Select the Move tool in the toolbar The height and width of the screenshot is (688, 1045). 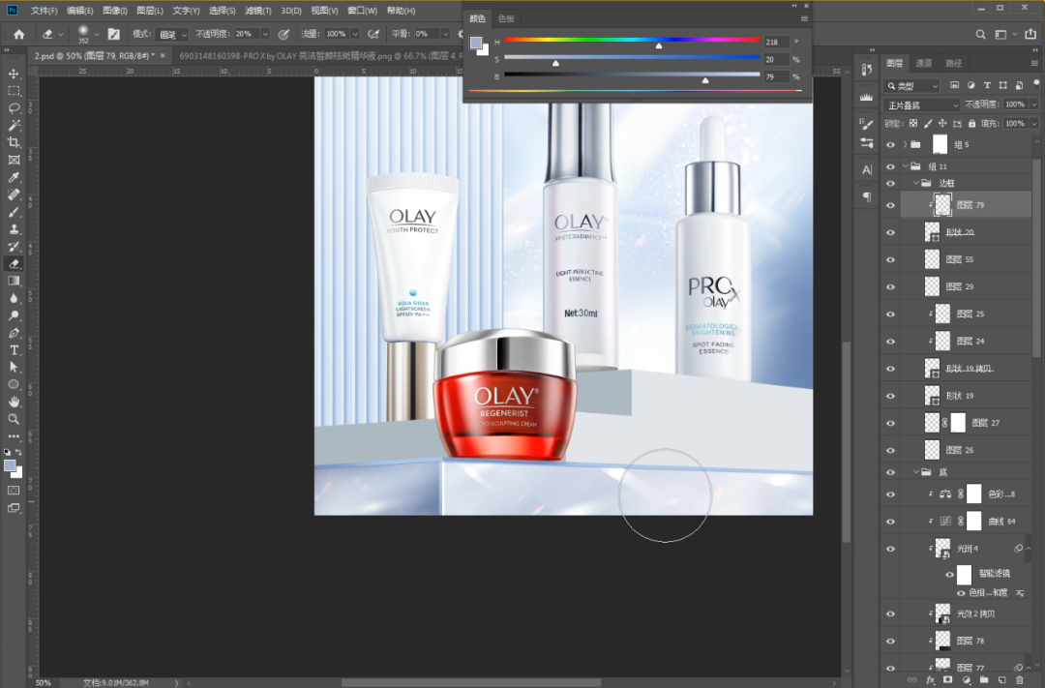[14, 74]
